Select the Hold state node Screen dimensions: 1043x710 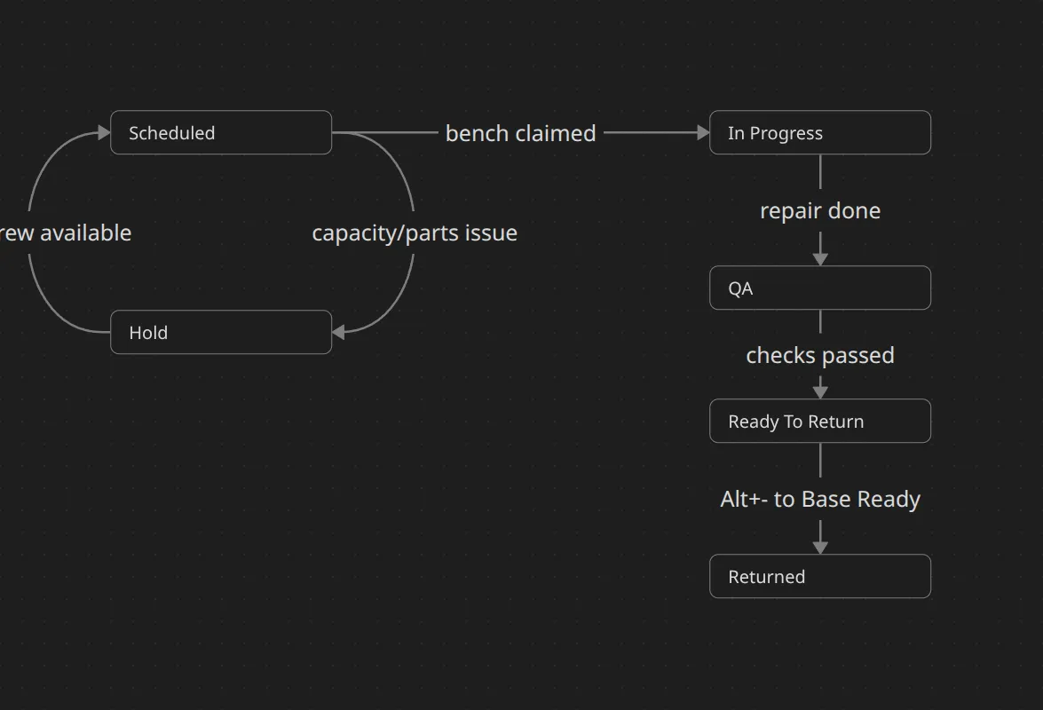click(x=220, y=333)
